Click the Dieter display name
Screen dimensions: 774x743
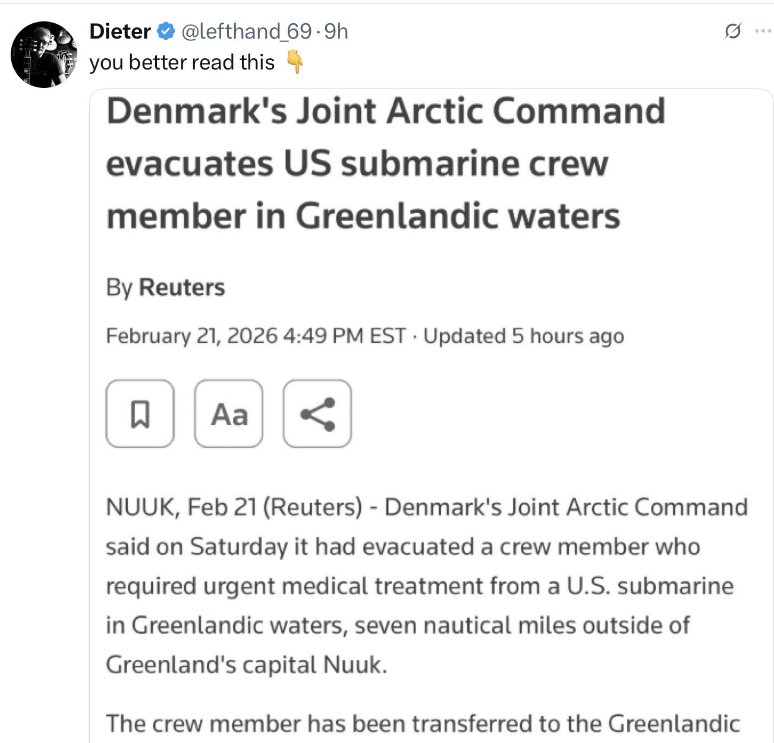click(119, 31)
